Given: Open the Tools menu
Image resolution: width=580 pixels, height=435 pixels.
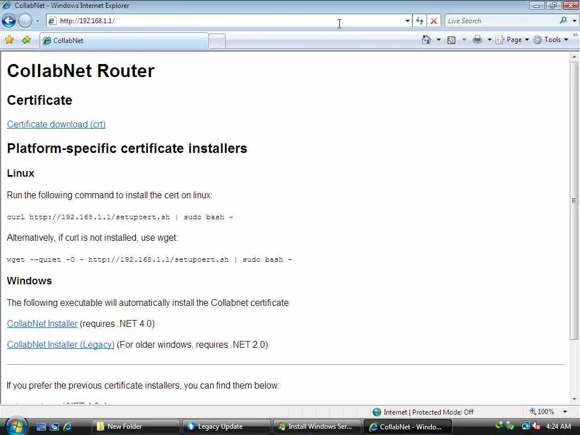Looking at the screenshot, I should (551, 40).
